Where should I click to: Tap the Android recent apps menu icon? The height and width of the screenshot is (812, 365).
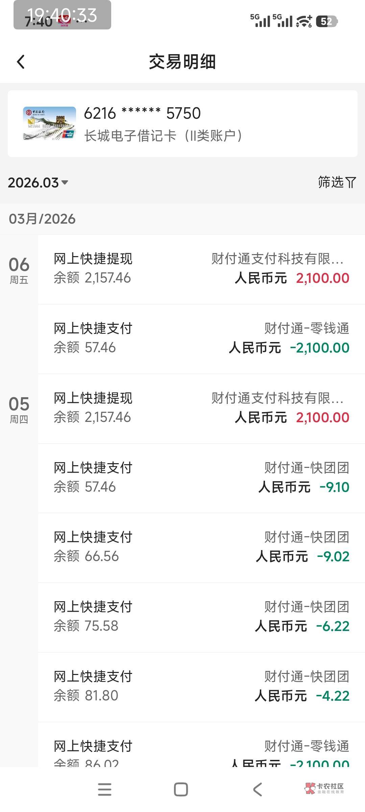tap(104, 789)
